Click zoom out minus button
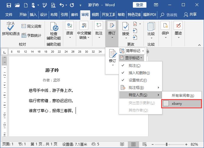204x148 pixels. pyautogui.click(x=153, y=144)
